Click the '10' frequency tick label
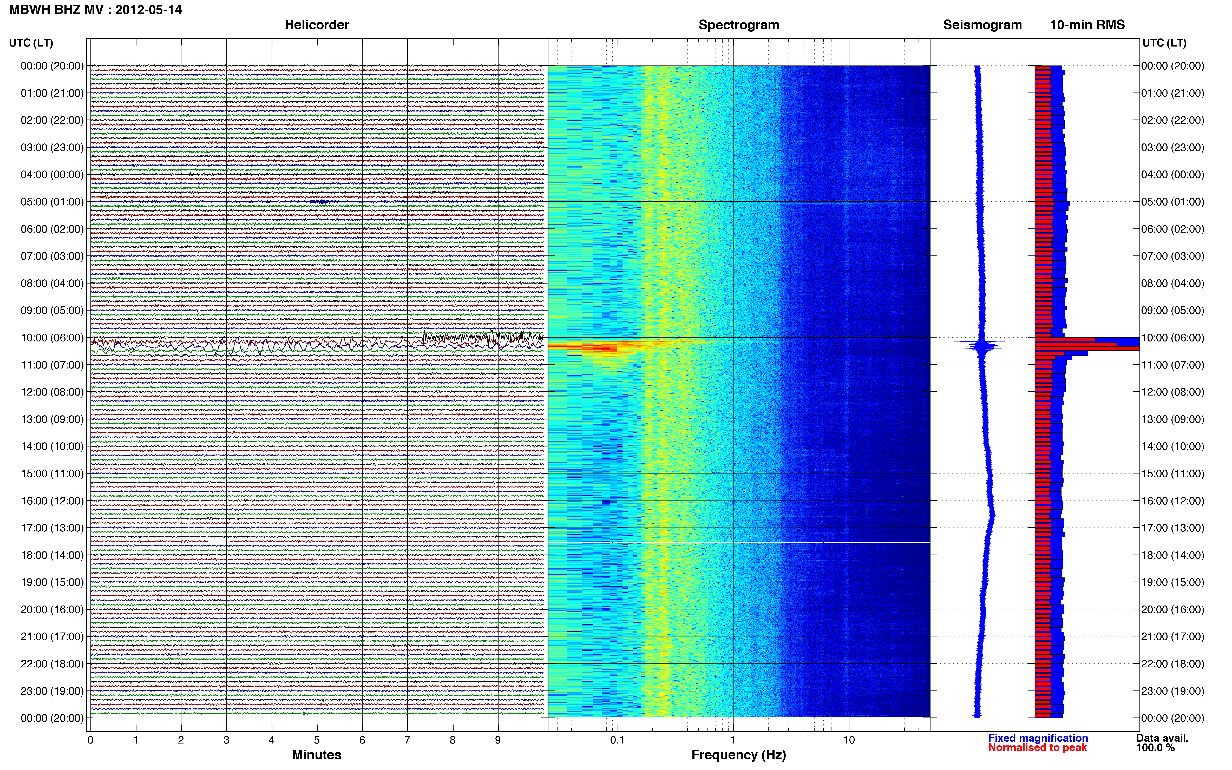Viewport: 1232px width, 770px height. point(849,740)
